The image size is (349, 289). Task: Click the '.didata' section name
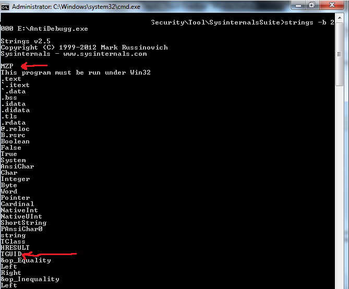[15, 110]
